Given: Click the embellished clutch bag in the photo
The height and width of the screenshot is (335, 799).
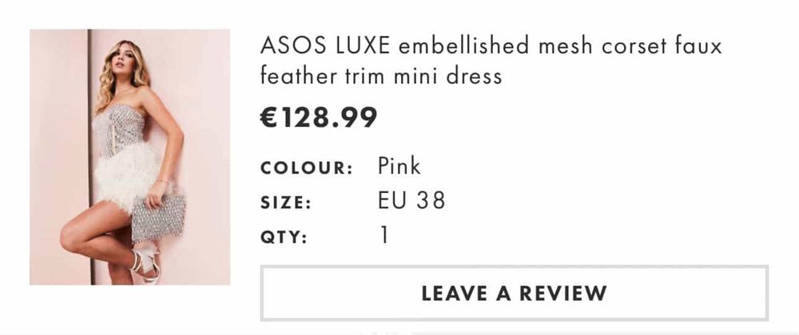Looking at the screenshot, I should 157,216.
